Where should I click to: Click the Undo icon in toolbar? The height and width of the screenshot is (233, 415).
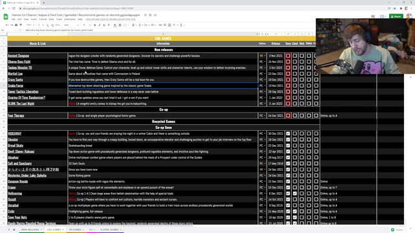[7, 25]
